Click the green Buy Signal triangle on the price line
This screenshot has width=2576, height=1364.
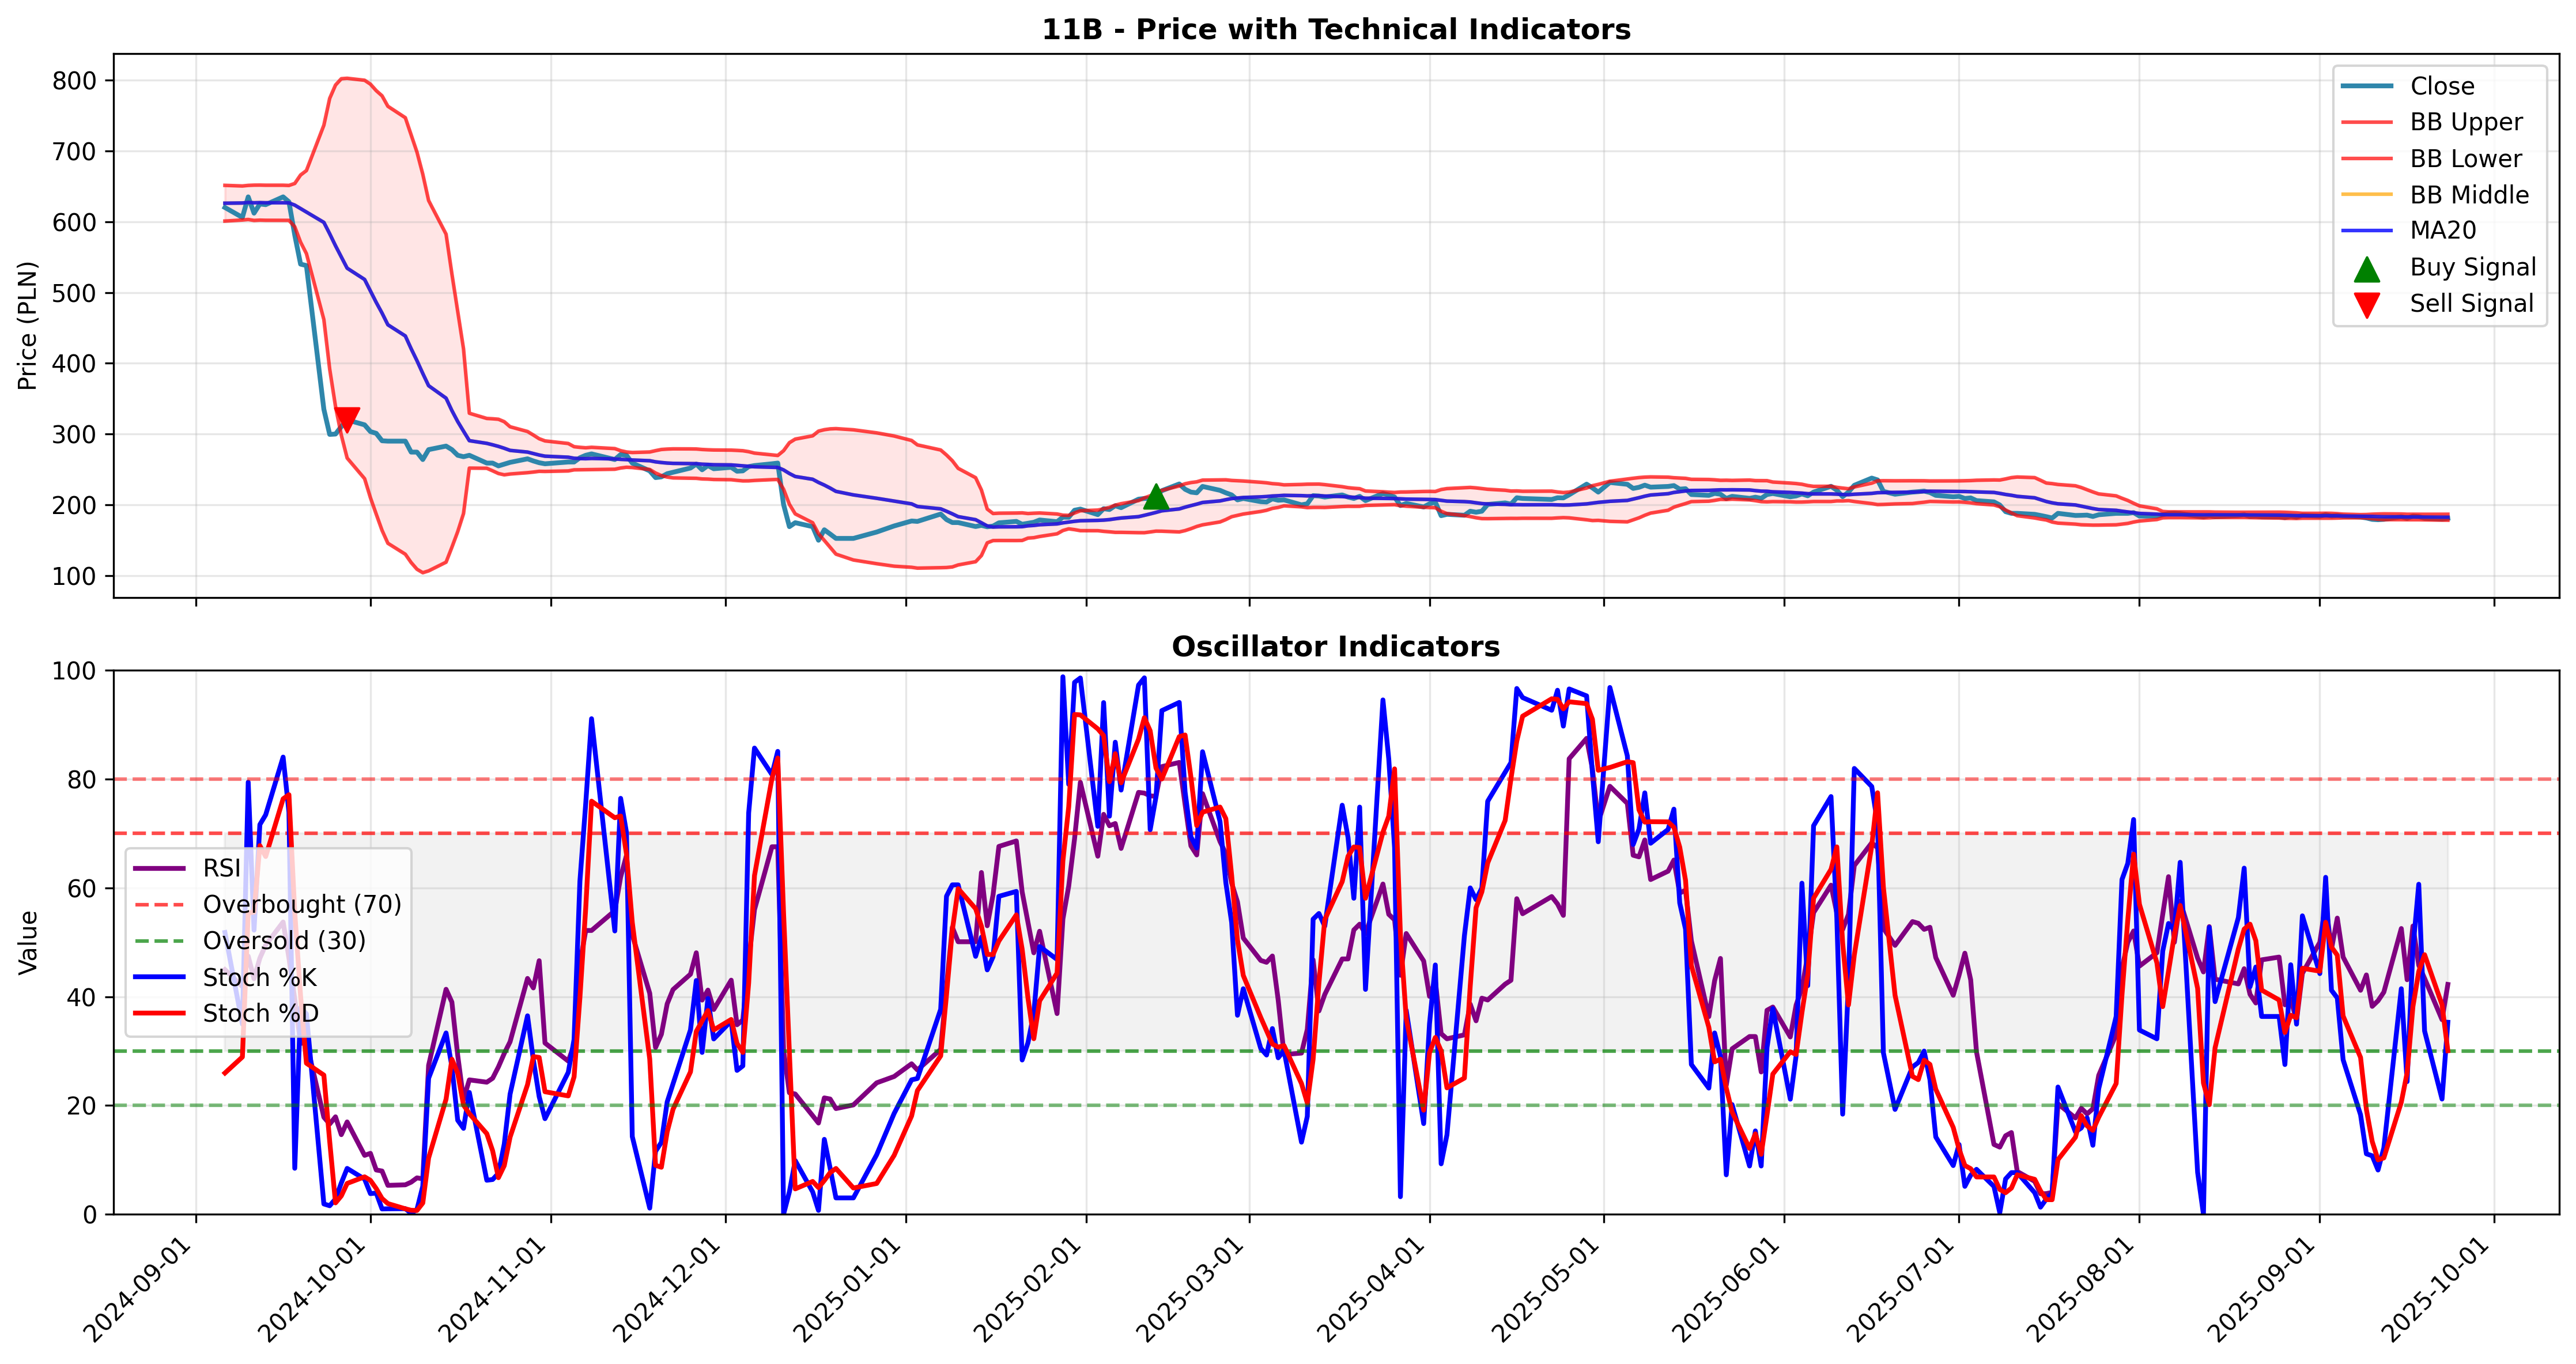click(x=1156, y=496)
